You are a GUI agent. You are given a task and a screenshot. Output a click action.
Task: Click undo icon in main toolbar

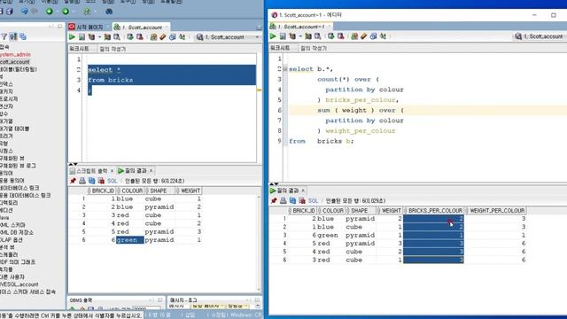point(24,12)
